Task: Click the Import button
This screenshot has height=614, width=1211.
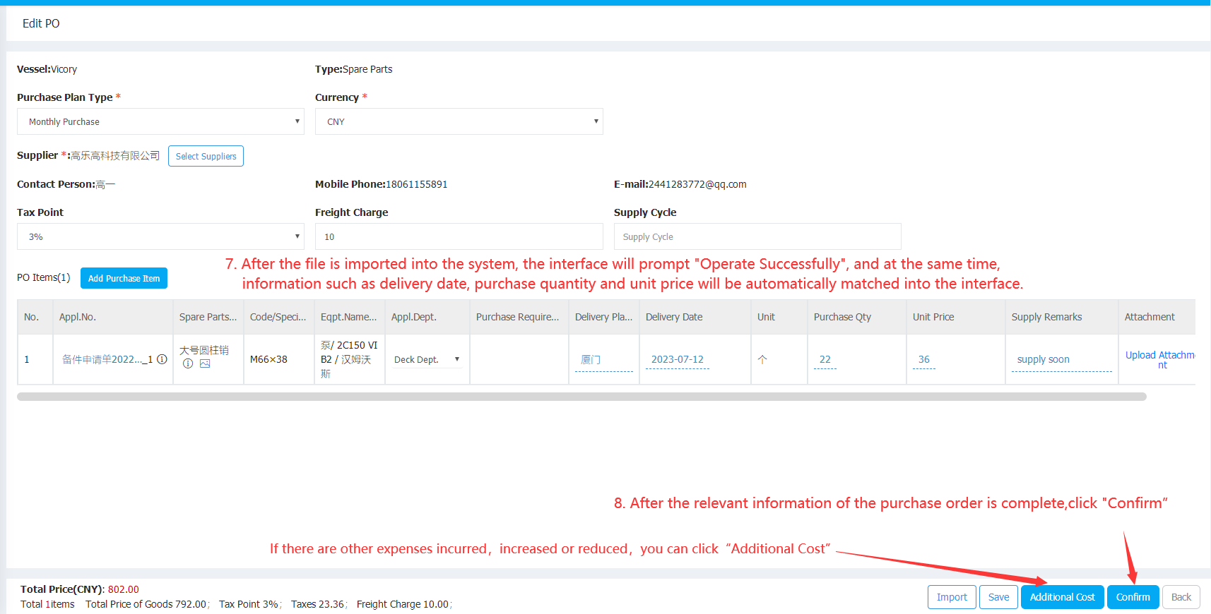Action: (952, 597)
